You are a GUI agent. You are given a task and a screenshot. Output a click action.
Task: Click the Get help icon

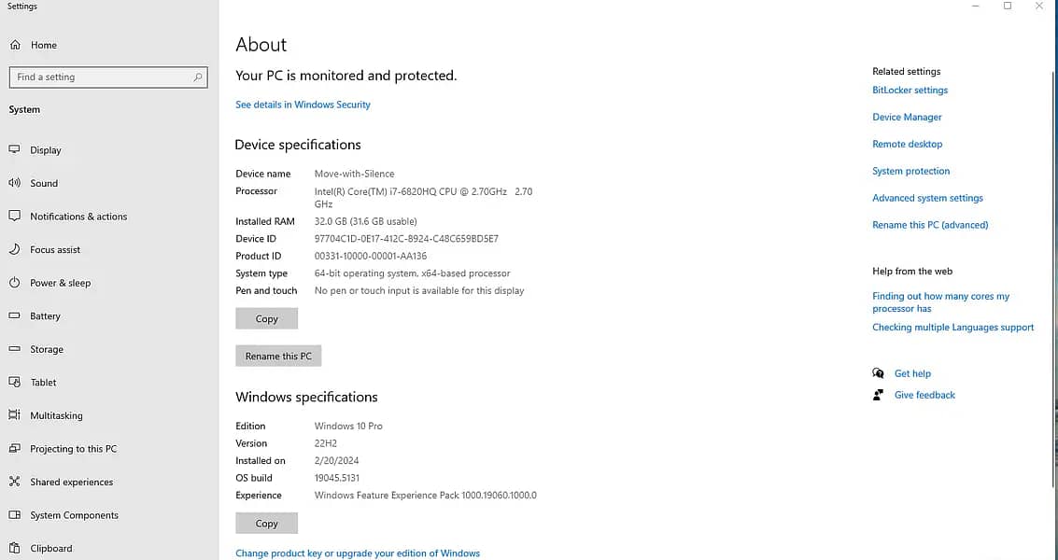878,373
